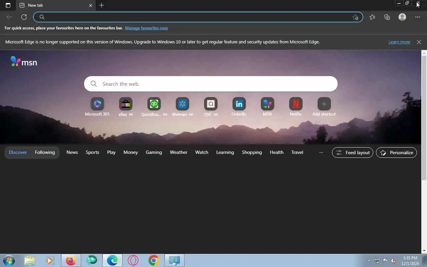Open the Money category
The height and width of the screenshot is (267, 427).
[x=130, y=152]
